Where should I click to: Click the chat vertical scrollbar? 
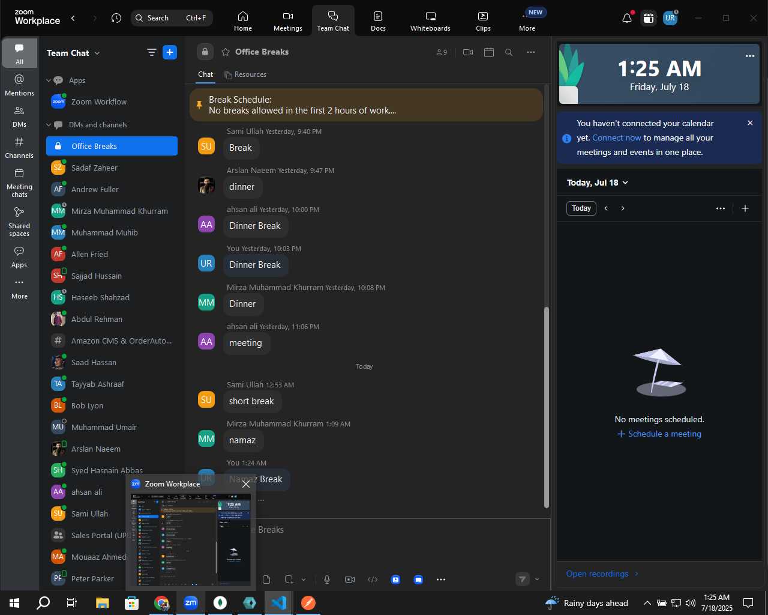[546, 407]
